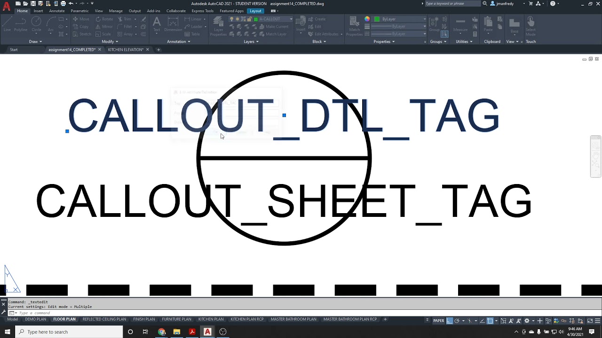Click the customization menu icon in status bar
This screenshot has height=338, width=602.
pos(597,321)
